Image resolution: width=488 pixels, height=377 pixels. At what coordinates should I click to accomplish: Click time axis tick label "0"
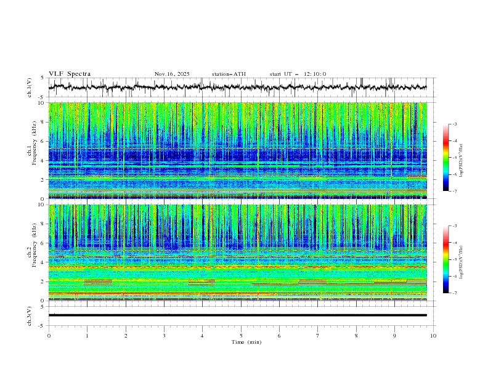(49, 336)
